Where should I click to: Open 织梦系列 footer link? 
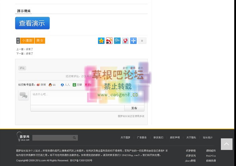click(191, 156)
